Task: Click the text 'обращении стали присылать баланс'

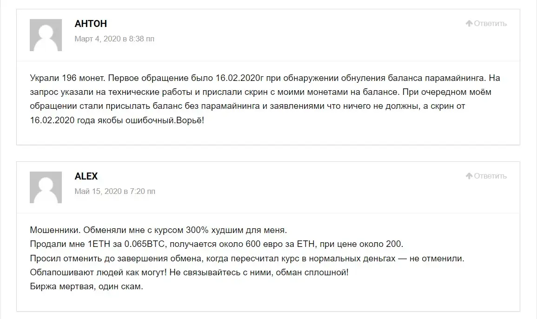Action: tap(106, 106)
